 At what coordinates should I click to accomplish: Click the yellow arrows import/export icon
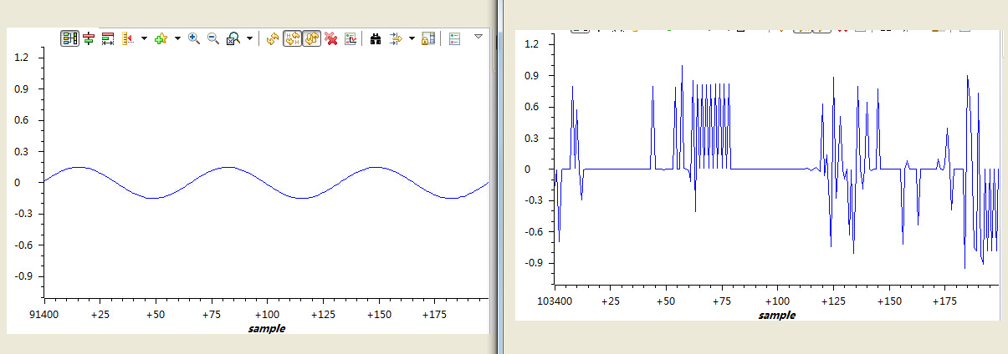tap(397, 38)
